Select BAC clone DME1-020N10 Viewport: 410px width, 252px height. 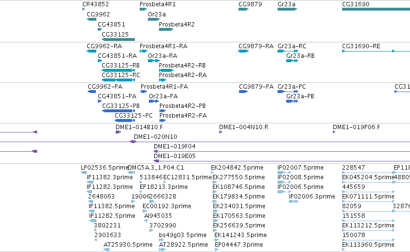point(156,137)
